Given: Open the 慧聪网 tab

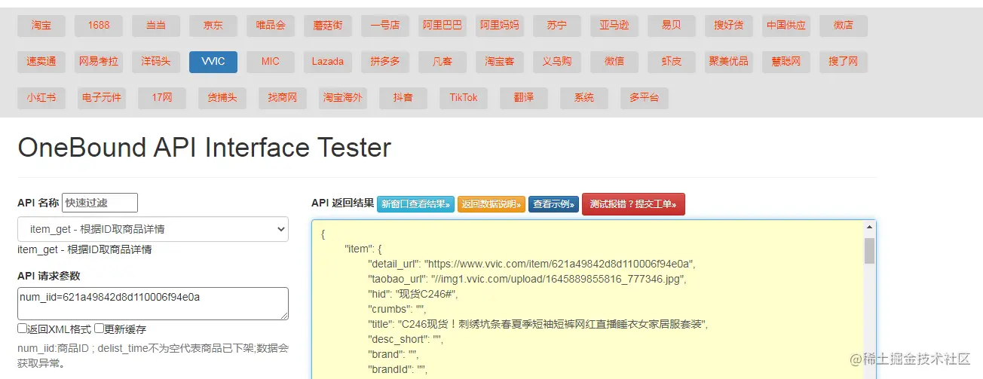Looking at the screenshot, I should click(x=786, y=62).
